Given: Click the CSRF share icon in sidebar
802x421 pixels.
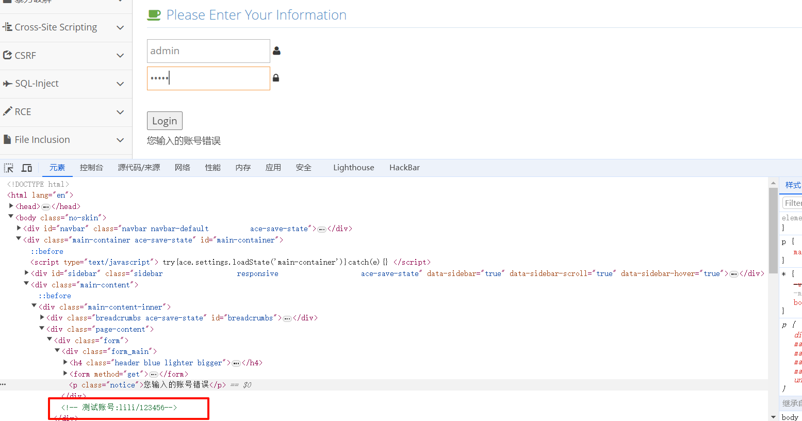Looking at the screenshot, I should [7, 55].
